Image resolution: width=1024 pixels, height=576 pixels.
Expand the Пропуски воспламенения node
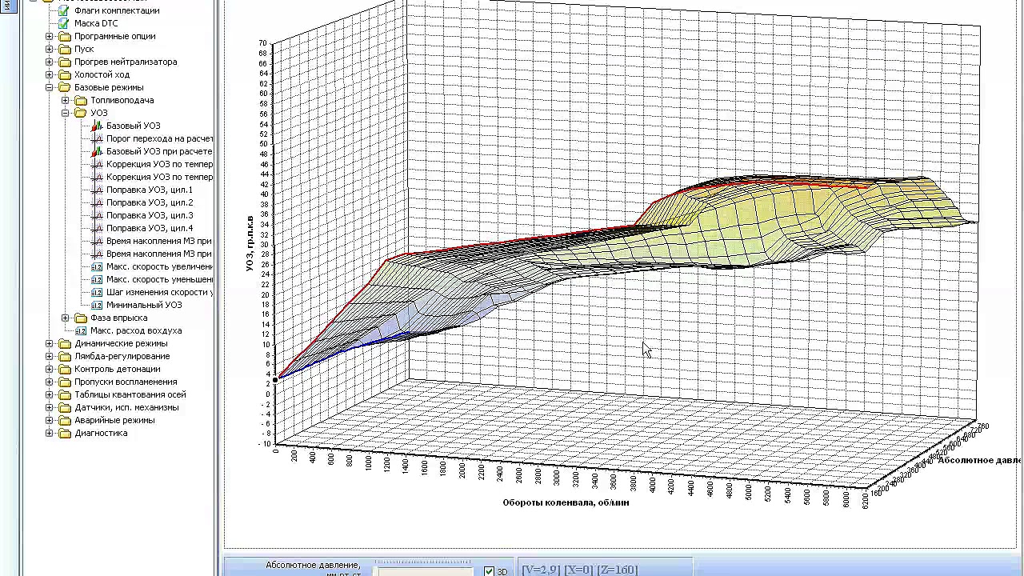50,382
